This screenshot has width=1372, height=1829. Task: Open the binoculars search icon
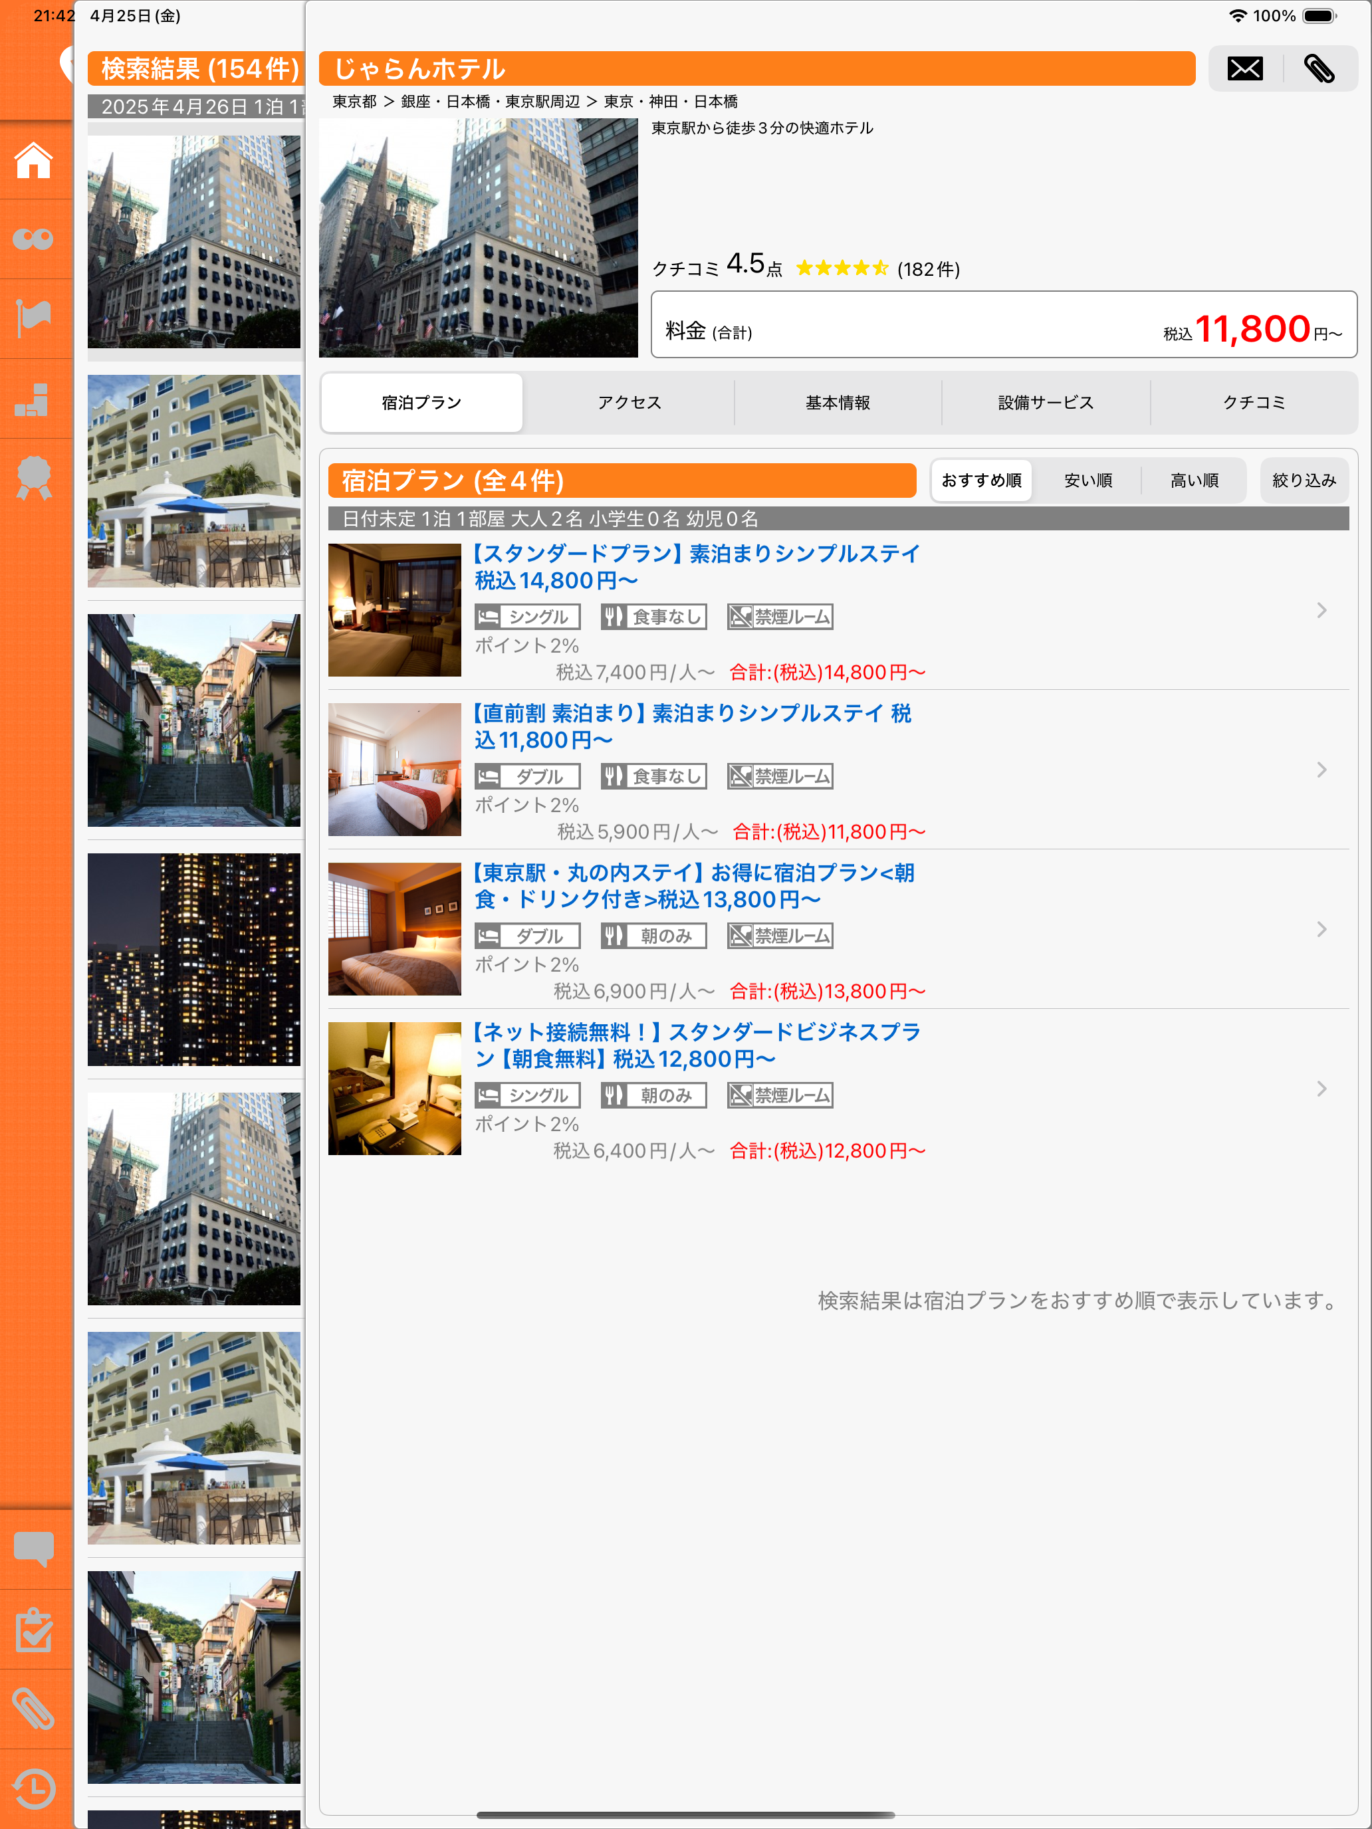pyautogui.click(x=34, y=239)
